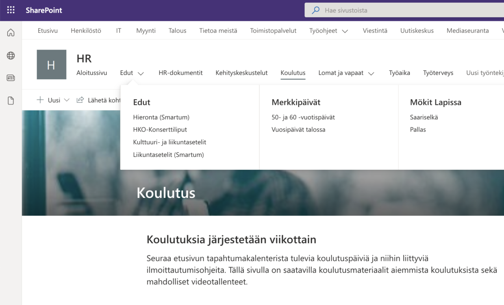Select the globe icon in the sidebar
504x305 pixels.
click(10, 55)
